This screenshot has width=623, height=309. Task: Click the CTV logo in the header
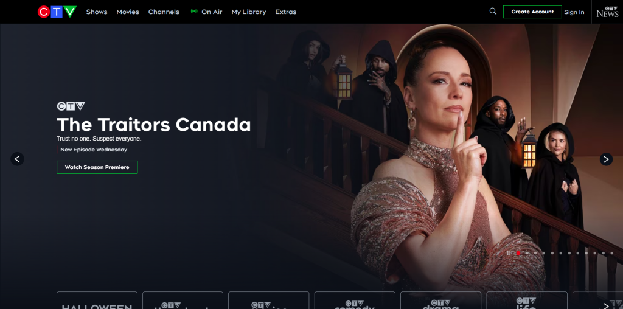tap(57, 12)
